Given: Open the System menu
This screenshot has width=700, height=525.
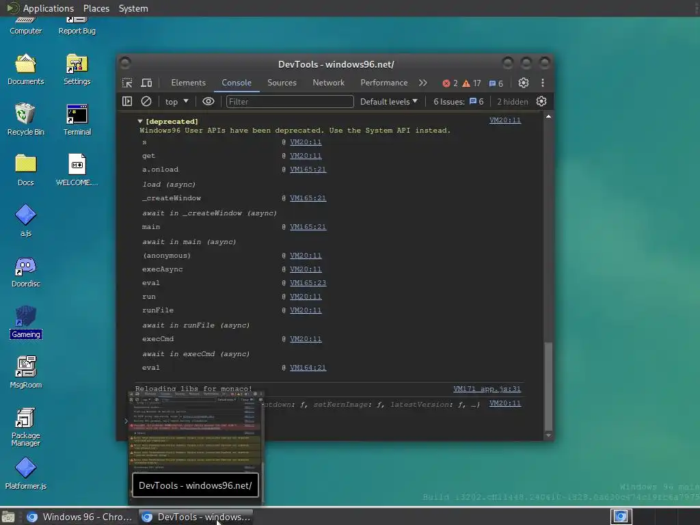Looking at the screenshot, I should 133,8.
